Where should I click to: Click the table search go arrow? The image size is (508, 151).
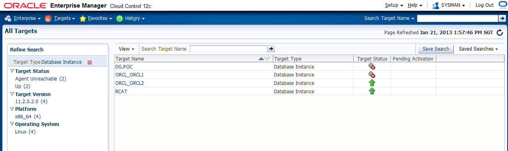(271, 49)
